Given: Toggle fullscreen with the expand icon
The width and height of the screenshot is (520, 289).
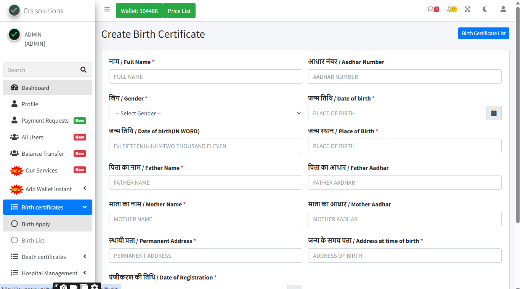Looking at the screenshot, I should (467, 10).
